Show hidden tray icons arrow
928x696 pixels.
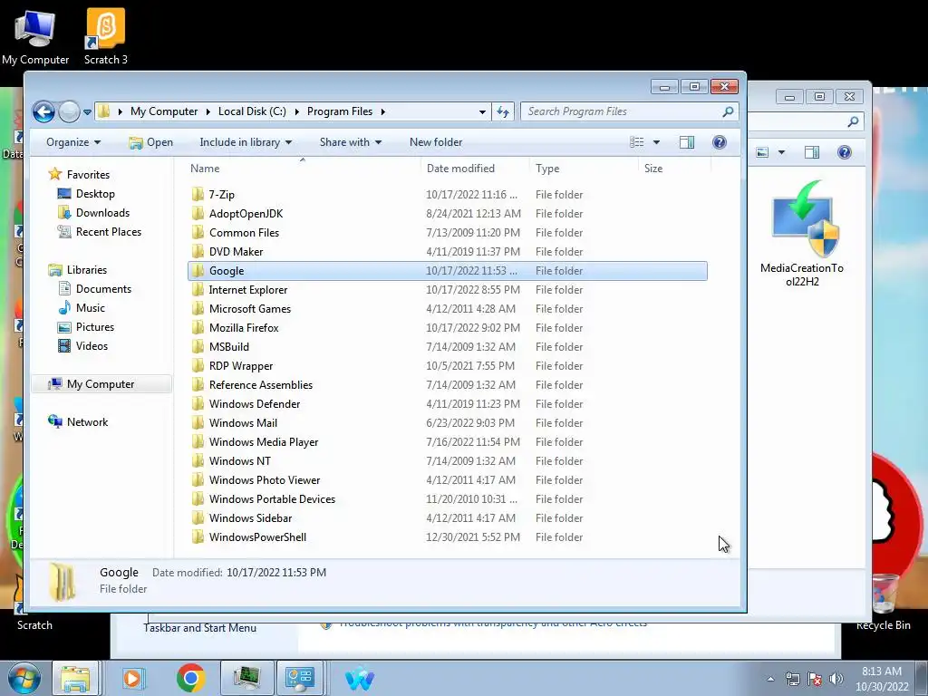tap(770, 678)
